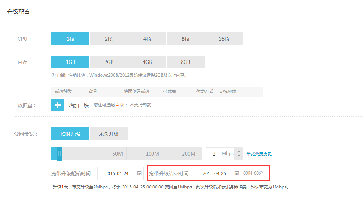
Task: Click the bandwidth slider handle
Action: [x=59, y=154]
